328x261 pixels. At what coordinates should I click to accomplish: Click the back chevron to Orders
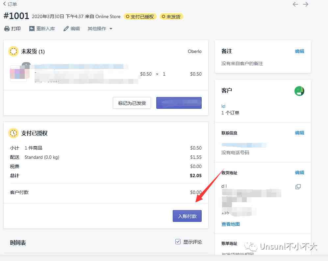coord(5,4)
